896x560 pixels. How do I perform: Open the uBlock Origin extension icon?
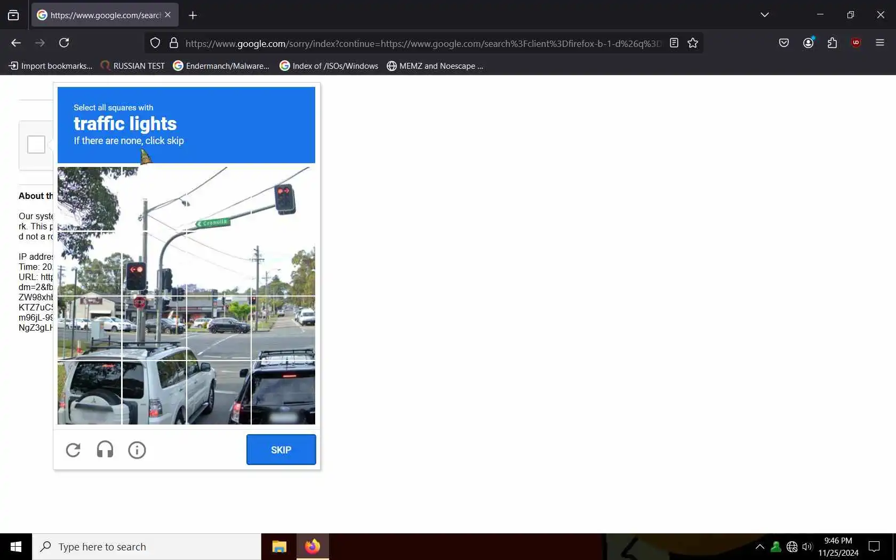[x=856, y=43]
